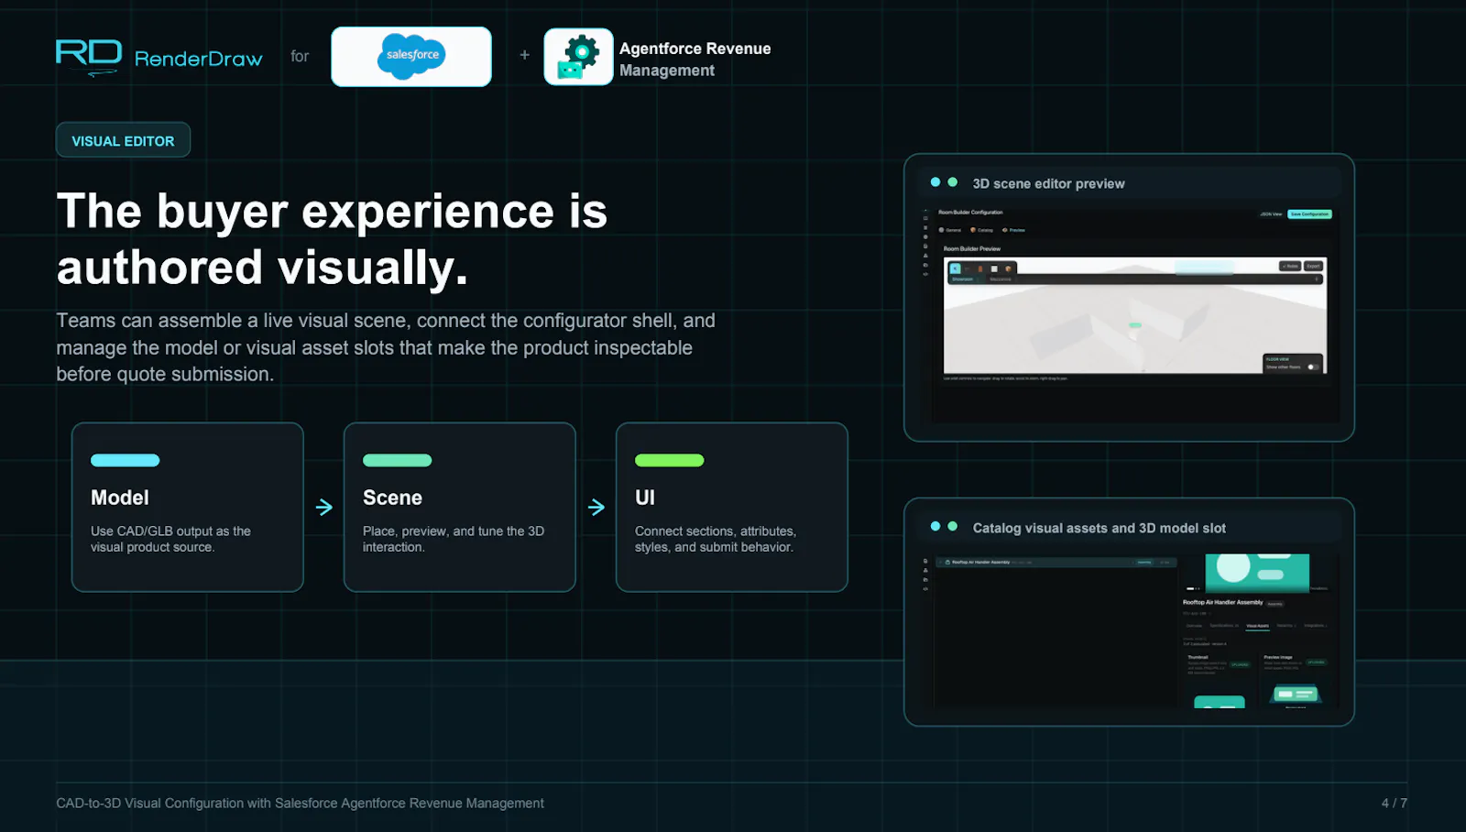Switch to the Preview tab in Room Builder

pyautogui.click(x=1013, y=230)
